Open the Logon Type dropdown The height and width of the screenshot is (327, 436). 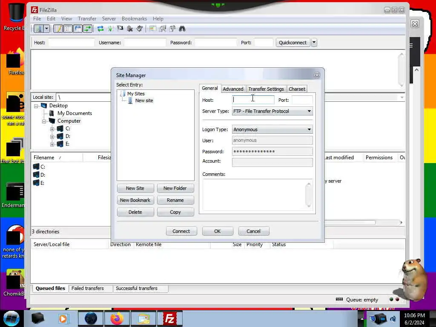coord(272,129)
